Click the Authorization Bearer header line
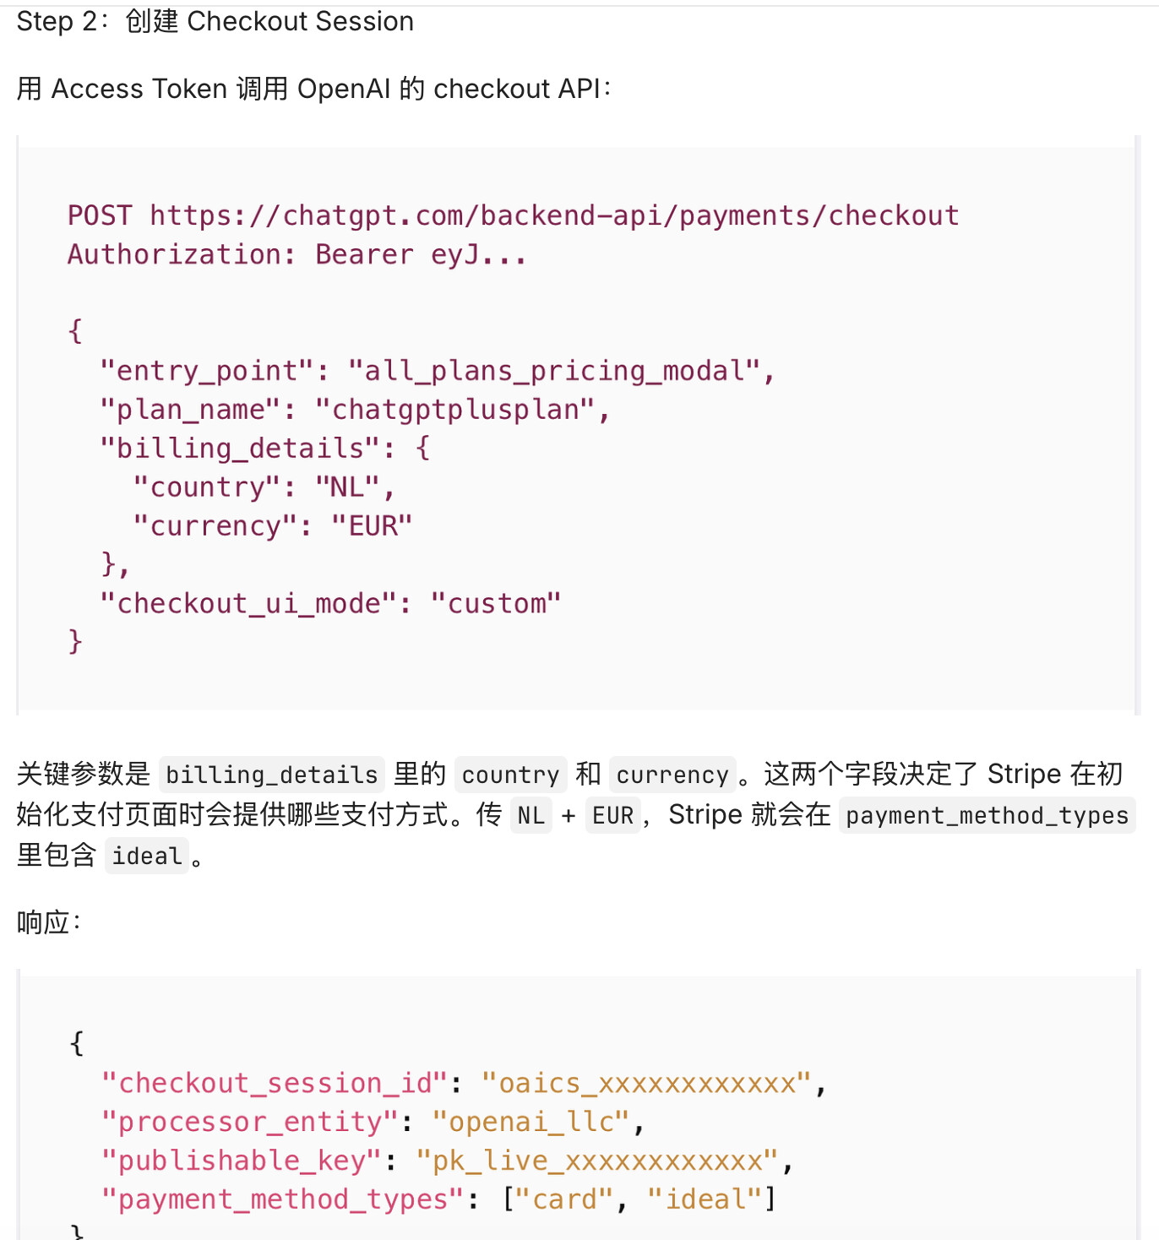This screenshot has width=1159, height=1240. (x=297, y=254)
